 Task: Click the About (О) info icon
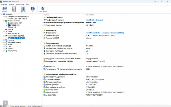pos(32,9)
